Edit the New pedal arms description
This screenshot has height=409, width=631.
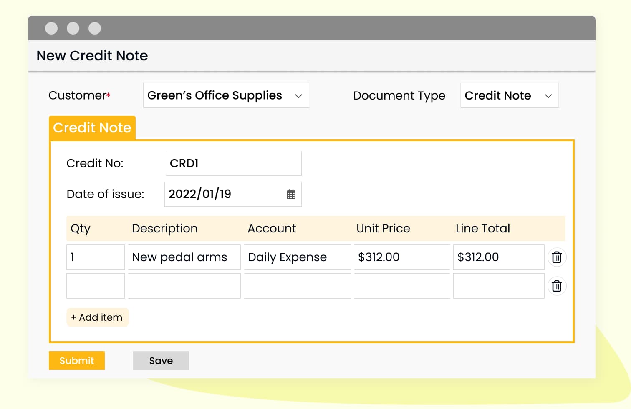pyautogui.click(x=184, y=257)
